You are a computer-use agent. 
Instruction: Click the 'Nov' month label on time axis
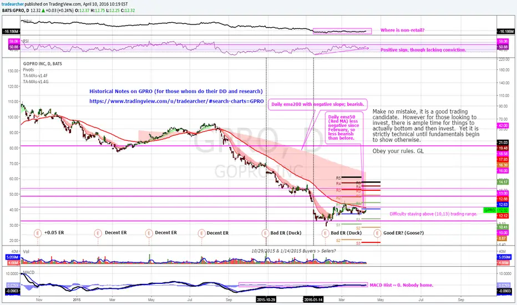pyautogui.click(x=39, y=299)
